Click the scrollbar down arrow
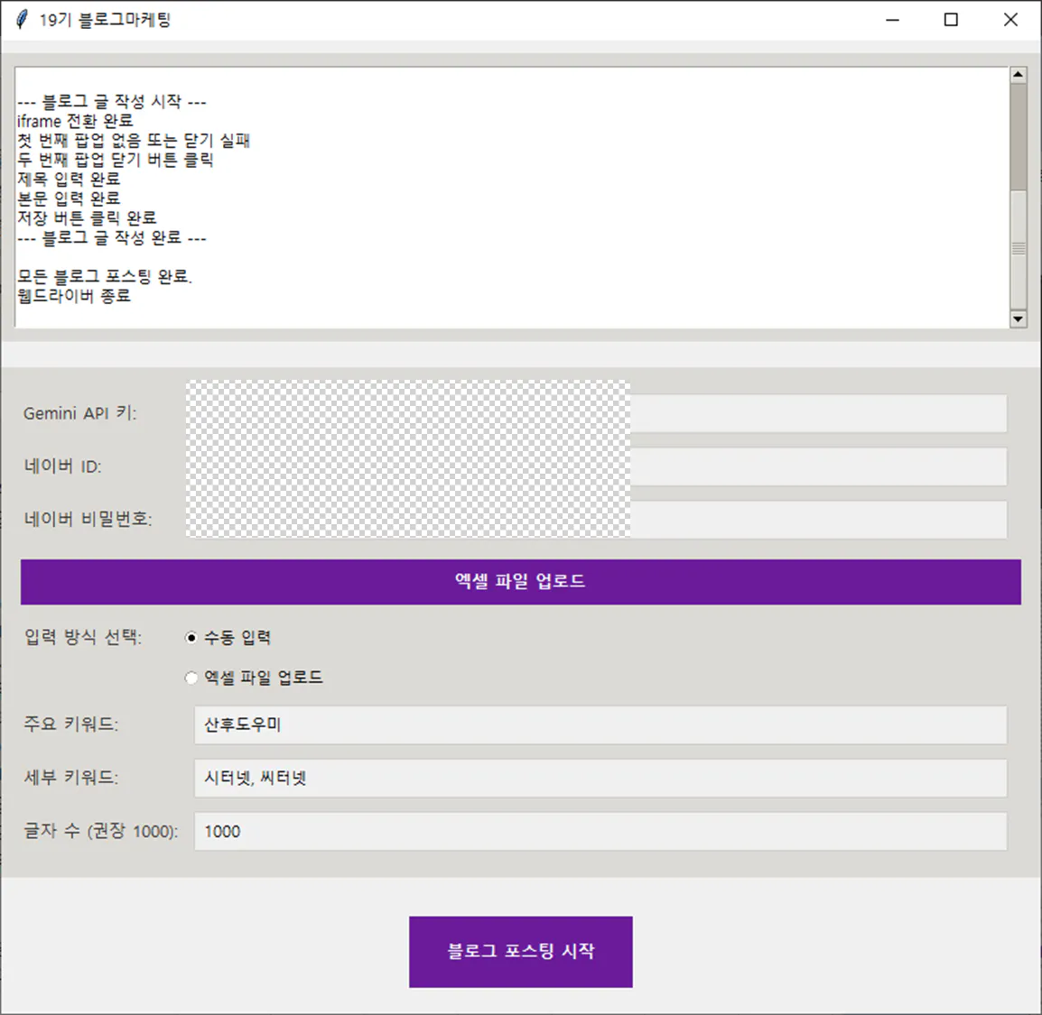 point(1019,319)
